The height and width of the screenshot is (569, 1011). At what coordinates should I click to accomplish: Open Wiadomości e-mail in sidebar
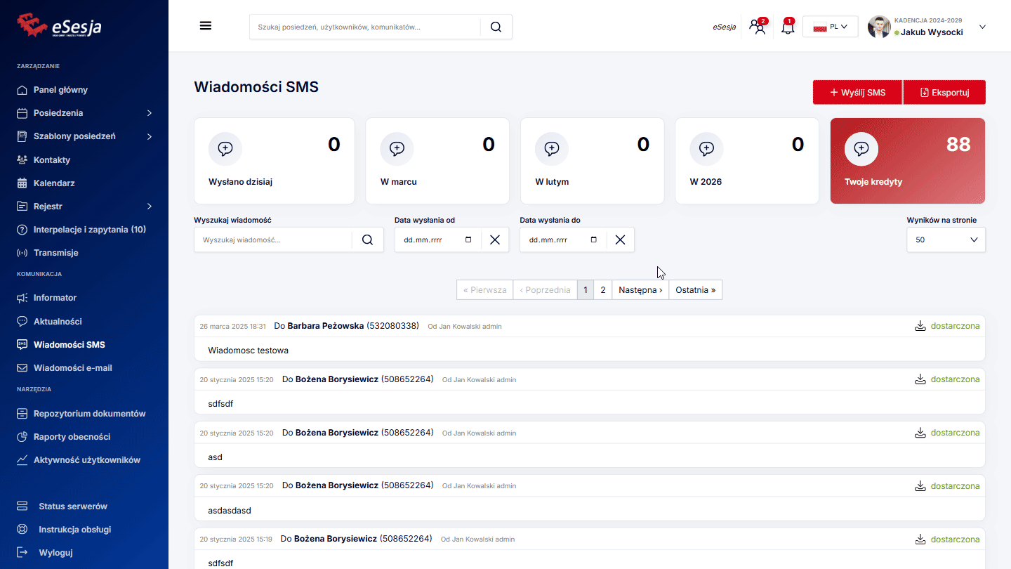click(72, 368)
